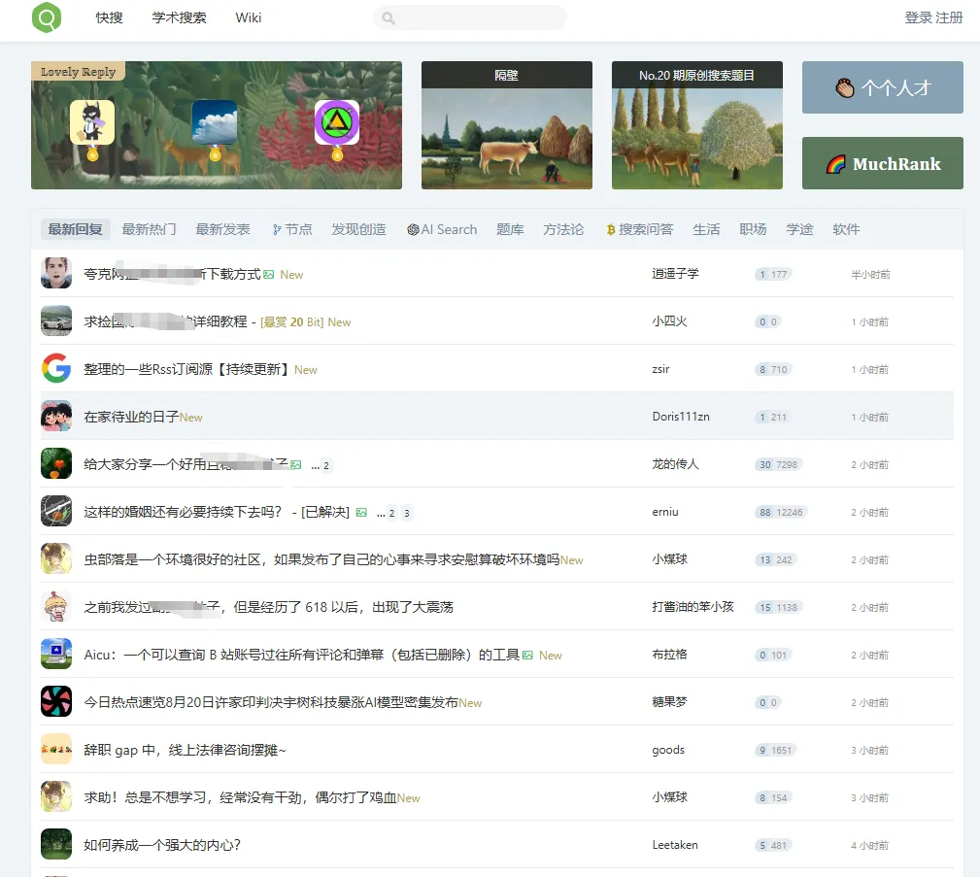Open the cloud sky avatar in Lovely Reply
980x877 pixels.
point(215,122)
